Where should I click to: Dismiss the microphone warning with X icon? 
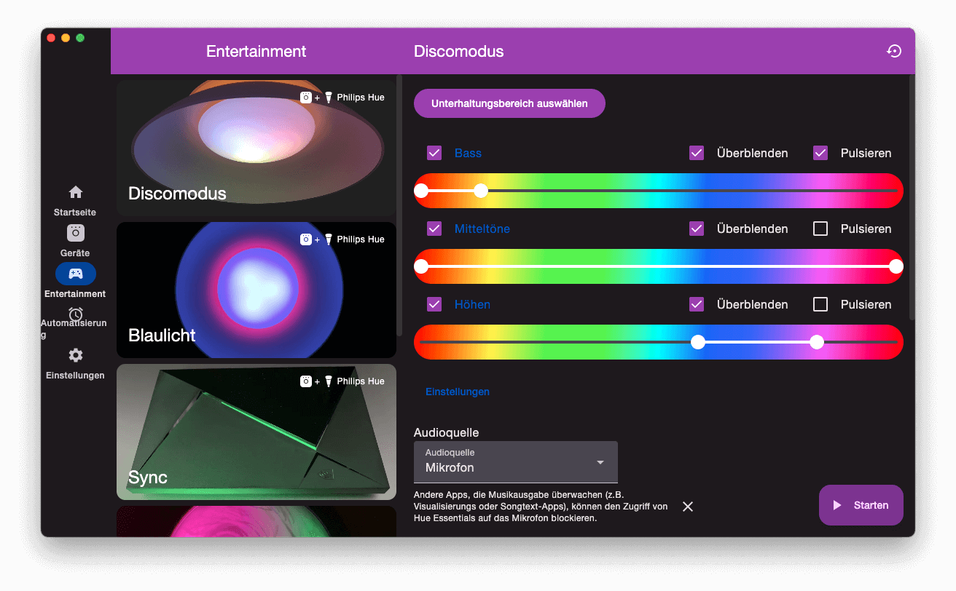688,507
